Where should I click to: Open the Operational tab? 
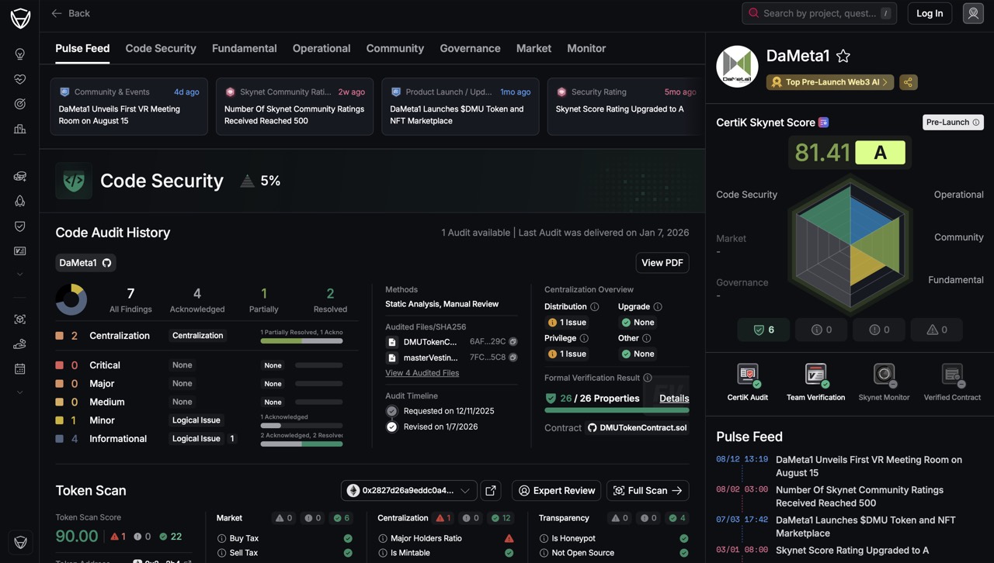click(x=321, y=48)
